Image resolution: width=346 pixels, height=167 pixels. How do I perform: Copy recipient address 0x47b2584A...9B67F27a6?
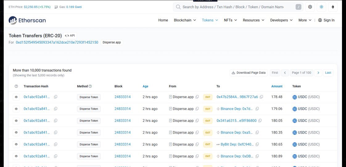(262, 97)
